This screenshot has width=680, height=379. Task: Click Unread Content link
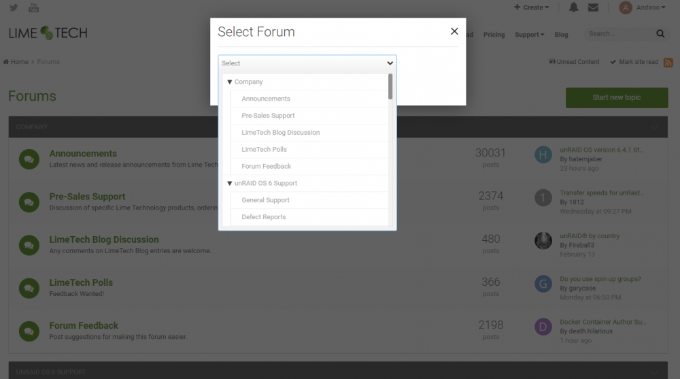coord(574,62)
